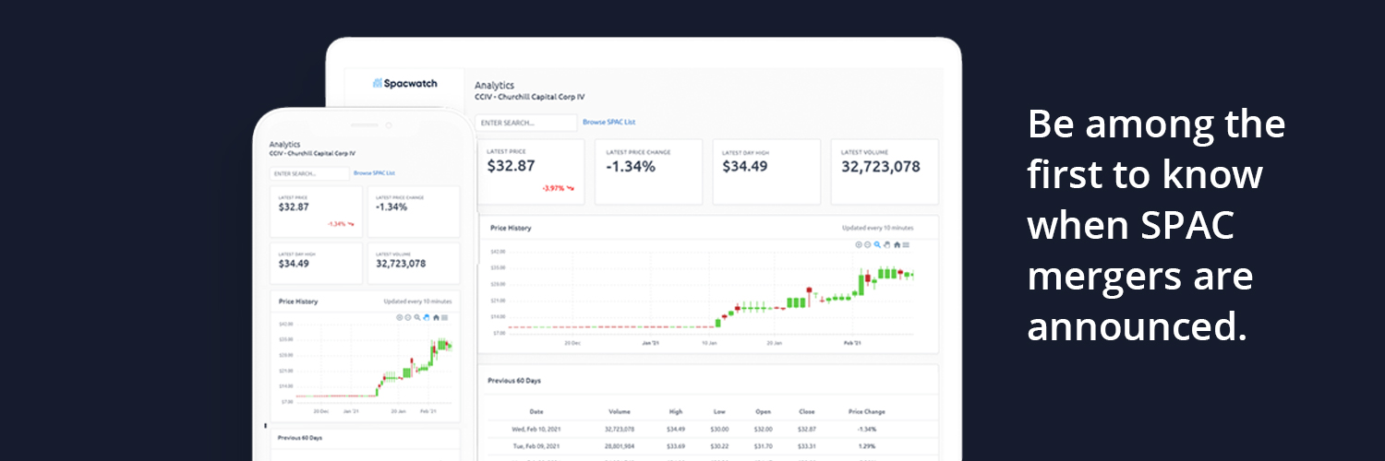Image resolution: width=1385 pixels, height=461 pixels.
Task: Focus the Enter Search field on the tablet
Action: 526,122
